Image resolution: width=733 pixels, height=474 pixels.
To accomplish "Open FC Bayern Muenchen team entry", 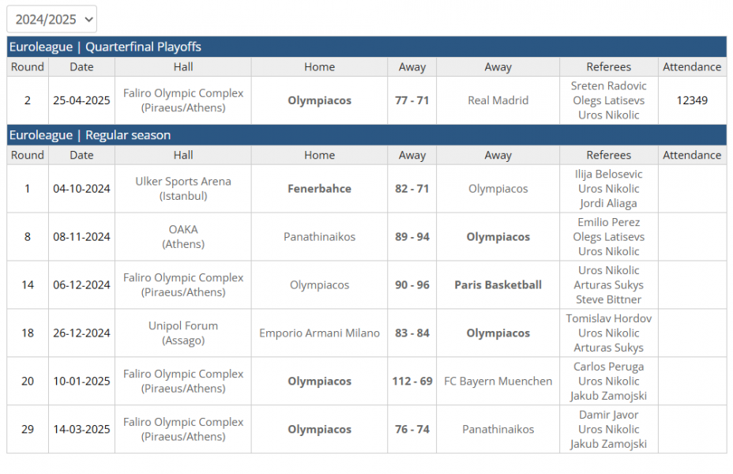I will pos(498,382).
